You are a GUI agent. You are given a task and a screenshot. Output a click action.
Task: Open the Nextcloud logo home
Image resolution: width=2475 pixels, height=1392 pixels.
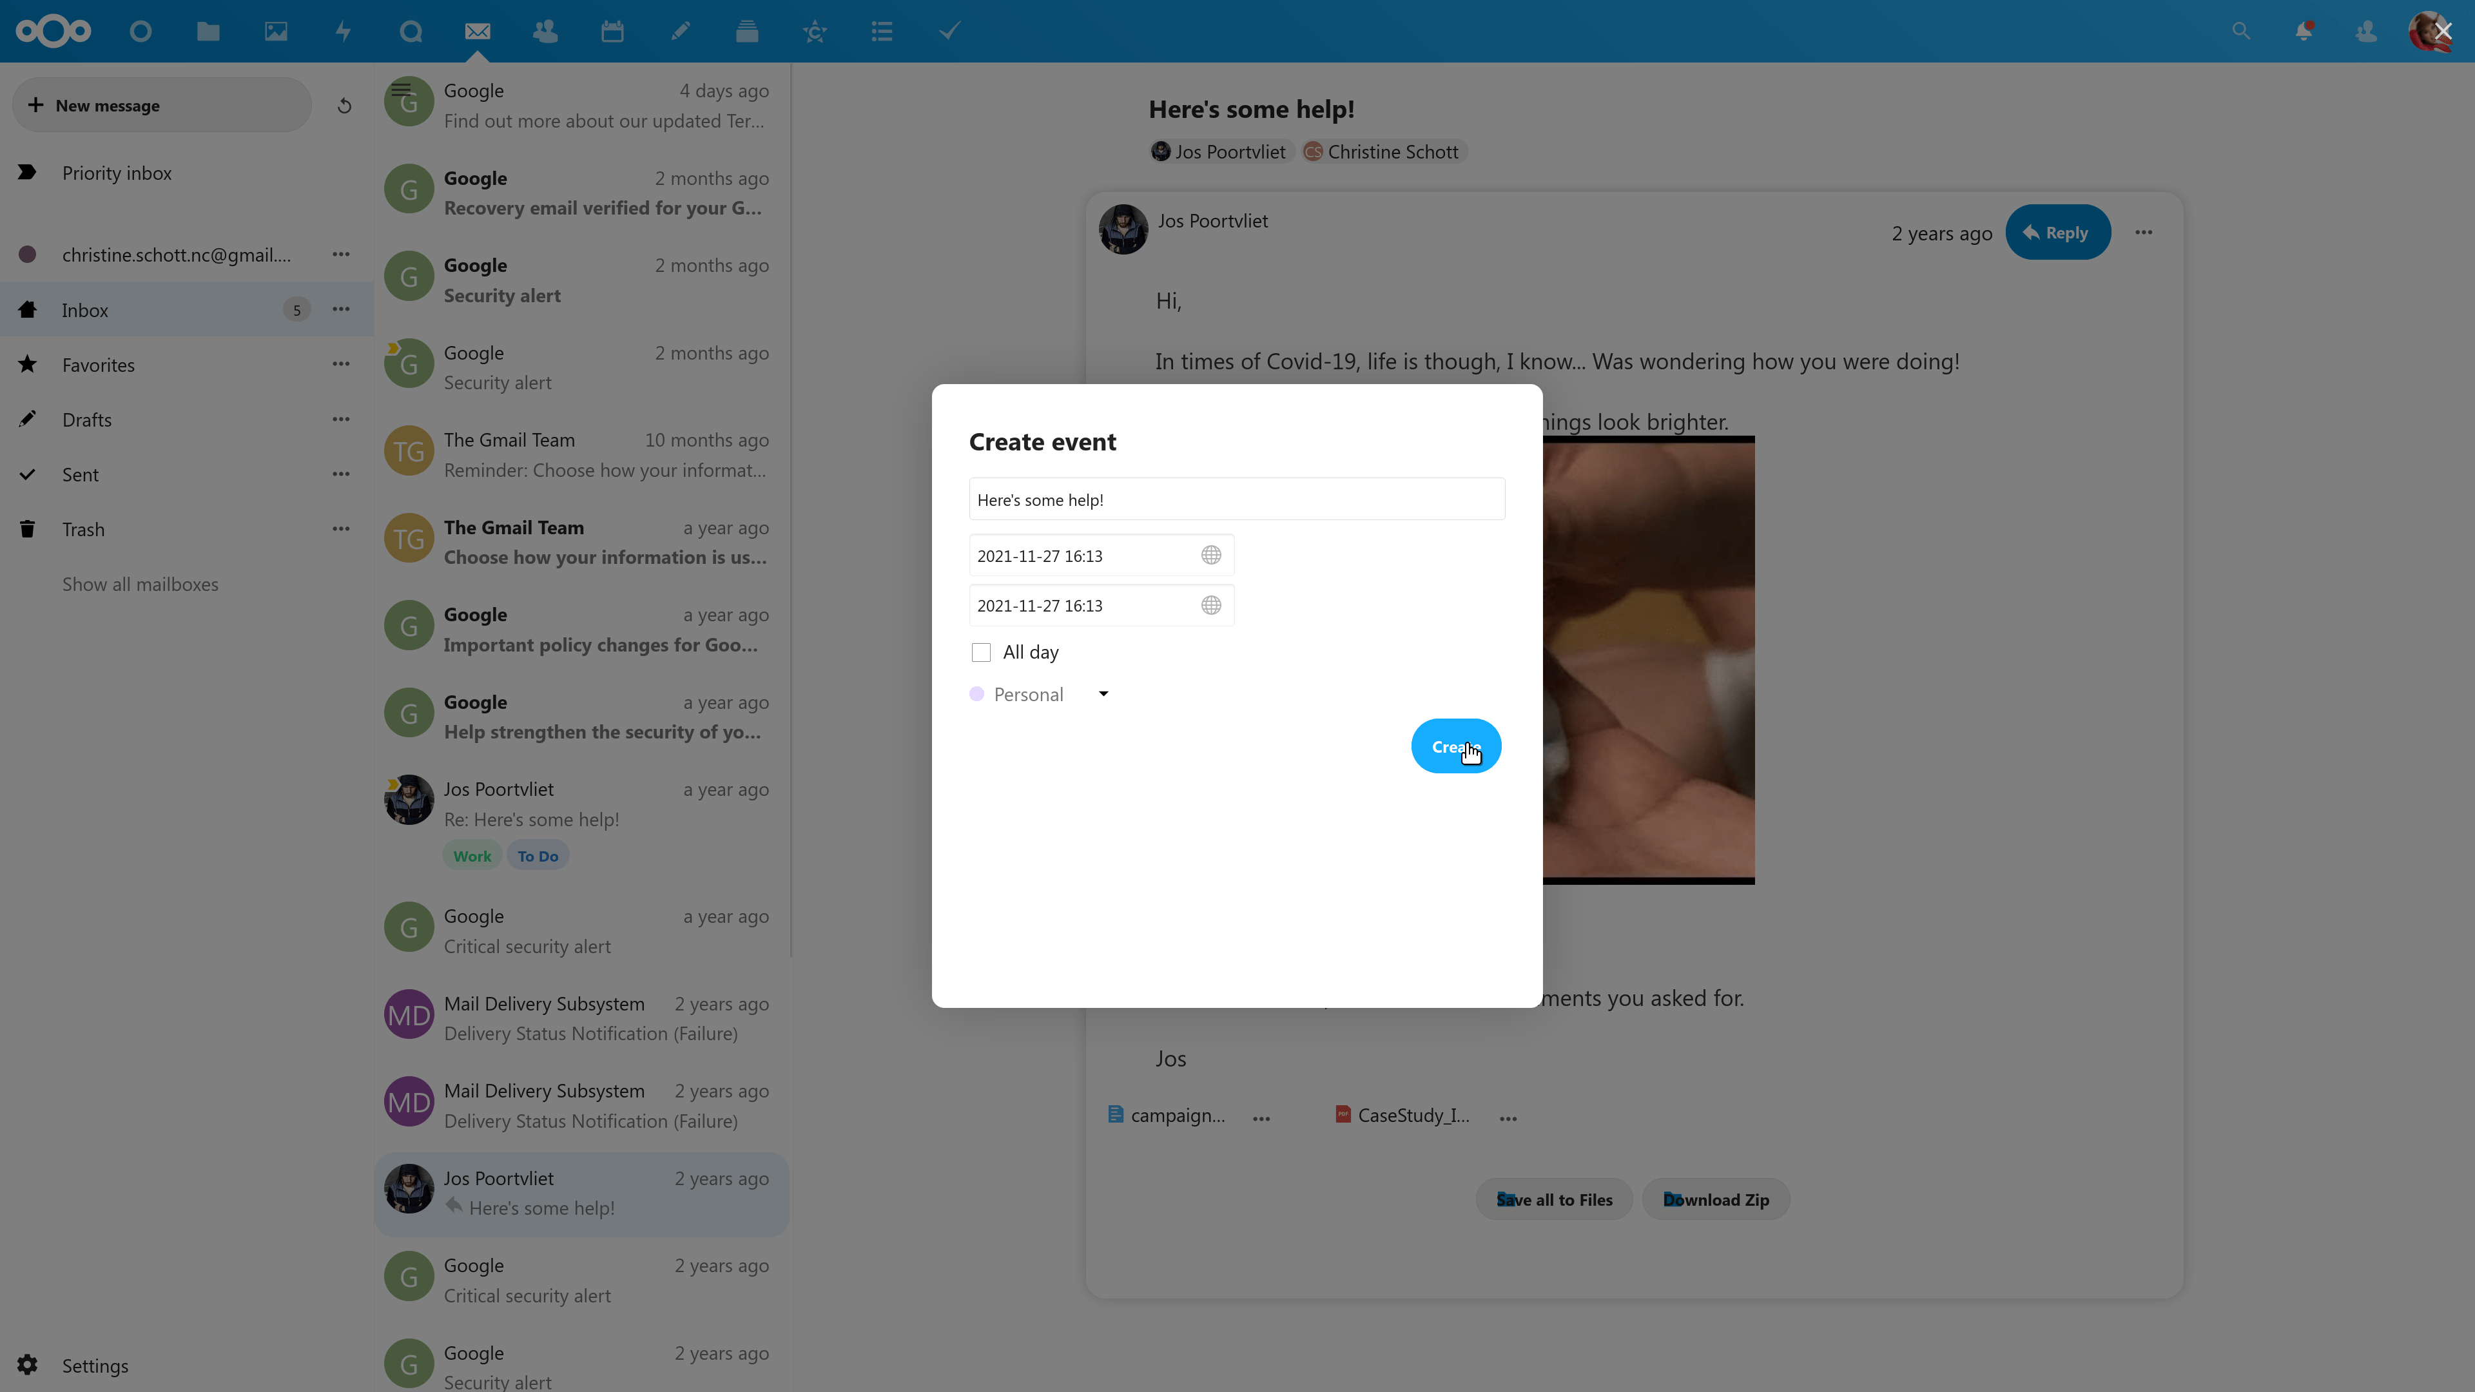53,31
